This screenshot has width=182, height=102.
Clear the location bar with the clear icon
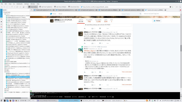coord(170,7)
